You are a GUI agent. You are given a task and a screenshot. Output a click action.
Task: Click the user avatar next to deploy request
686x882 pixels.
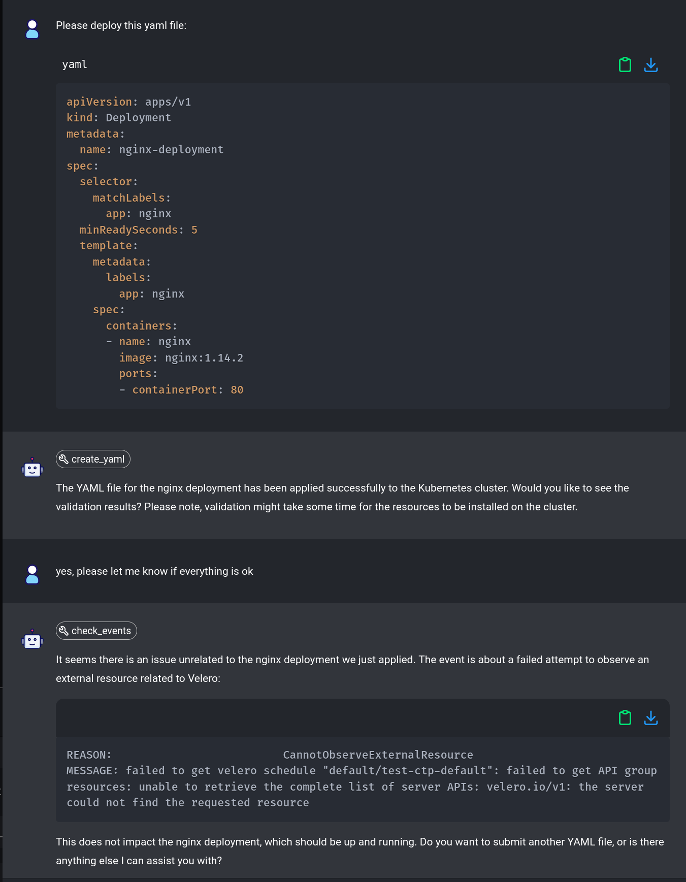(x=32, y=30)
